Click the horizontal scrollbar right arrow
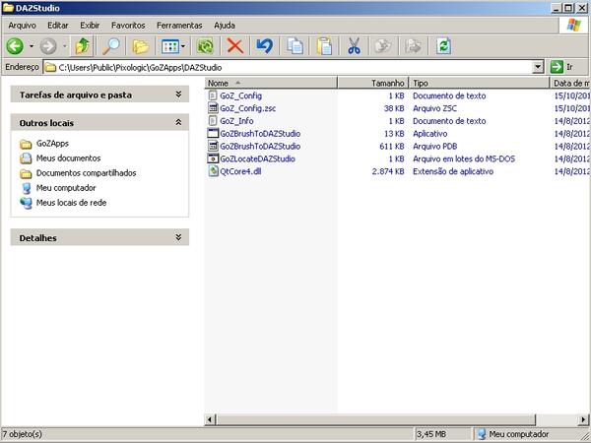 click(583, 419)
